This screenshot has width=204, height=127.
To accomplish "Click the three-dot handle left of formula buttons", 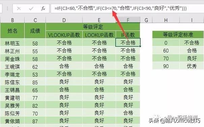I will pos(7,8).
